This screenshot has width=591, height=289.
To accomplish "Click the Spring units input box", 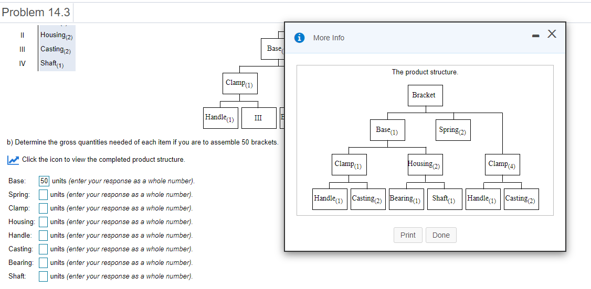I will pos(44,195).
